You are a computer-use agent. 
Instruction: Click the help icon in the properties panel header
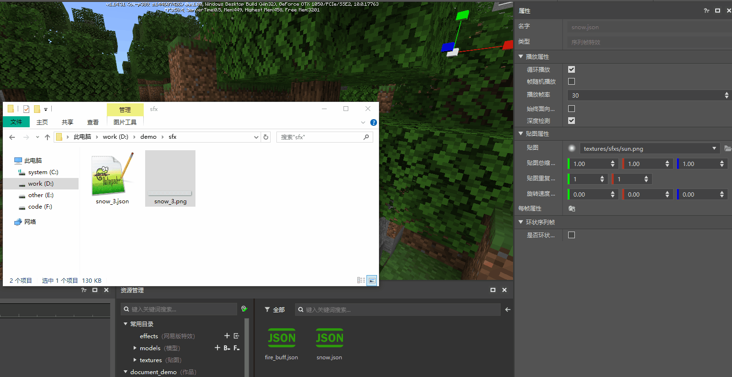pos(707,11)
